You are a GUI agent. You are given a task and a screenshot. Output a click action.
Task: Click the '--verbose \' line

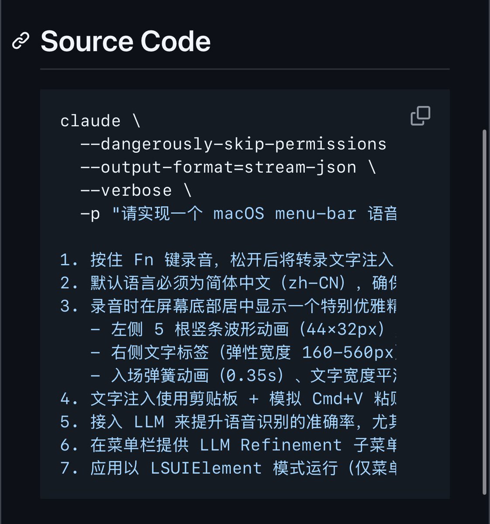pyautogui.click(x=136, y=190)
